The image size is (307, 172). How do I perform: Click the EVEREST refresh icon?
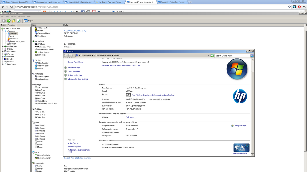(19, 21)
